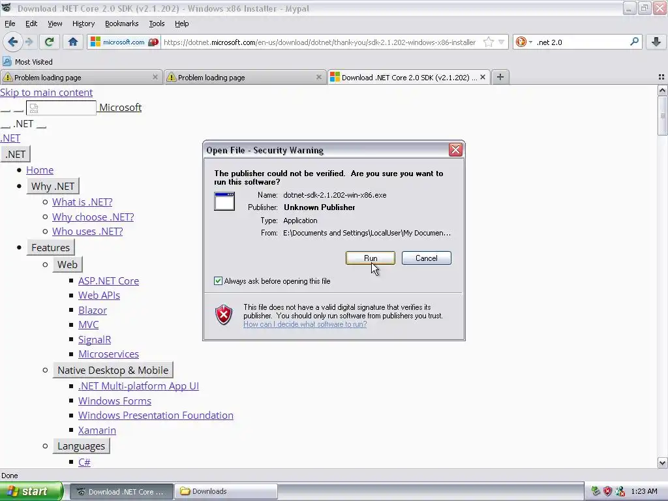
Task: Click the blue .NET link
Action: (x=10, y=138)
